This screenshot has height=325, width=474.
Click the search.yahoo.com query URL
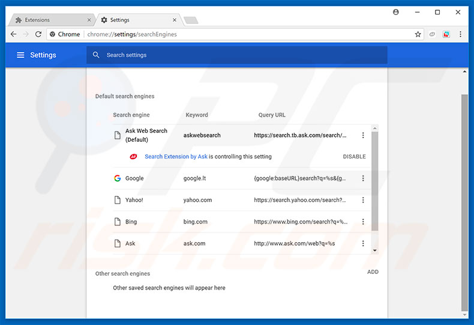300,200
